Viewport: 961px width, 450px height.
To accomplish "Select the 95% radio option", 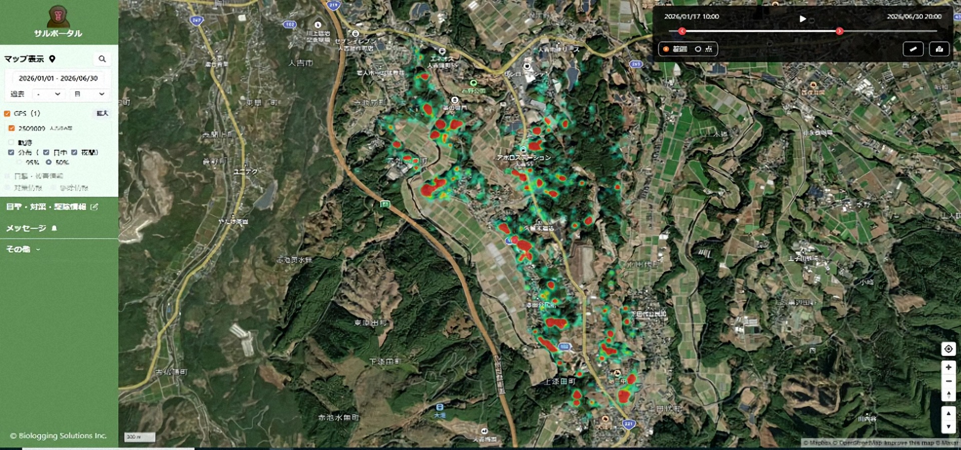I will (x=20, y=162).
